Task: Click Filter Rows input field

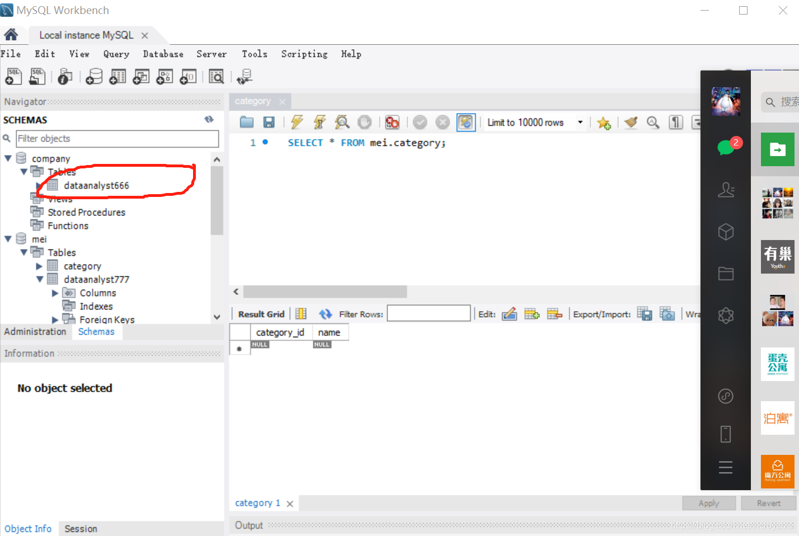Action: [429, 313]
